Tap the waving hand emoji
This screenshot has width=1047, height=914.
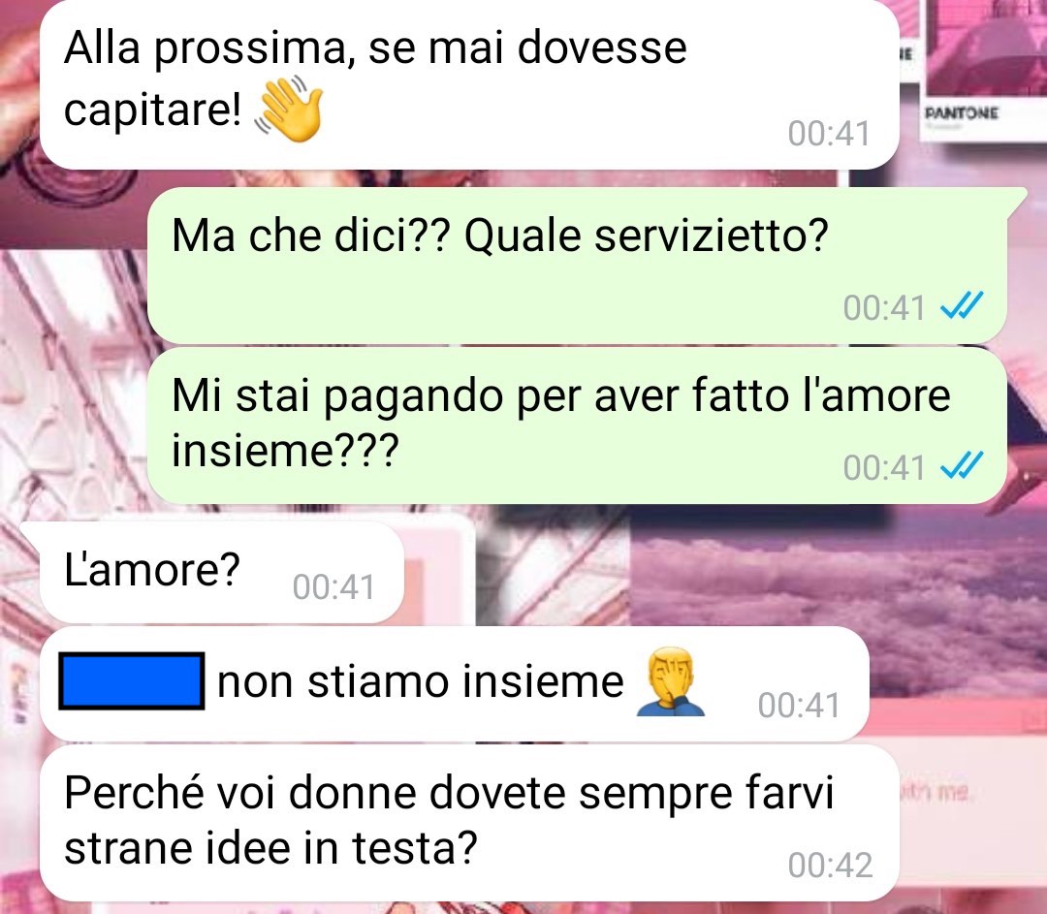(x=289, y=109)
